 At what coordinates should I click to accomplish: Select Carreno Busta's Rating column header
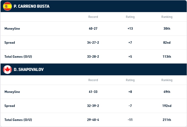point(130,17)
